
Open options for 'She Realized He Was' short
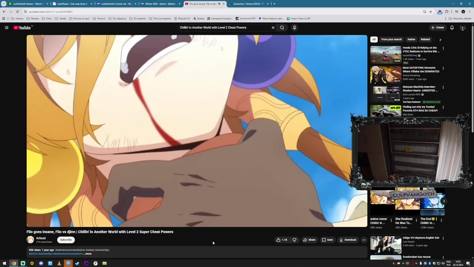pyautogui.click(x=416, y=220)
